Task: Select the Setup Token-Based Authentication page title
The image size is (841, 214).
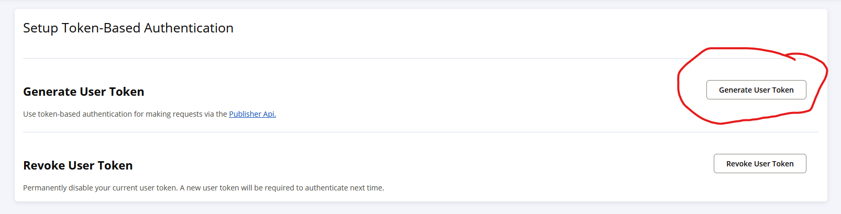Action: pyautogui.click(x=128, y=28)
